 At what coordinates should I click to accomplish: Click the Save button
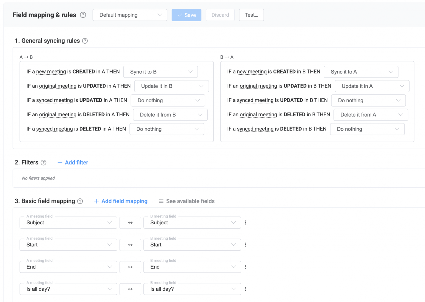coord(186,15)
